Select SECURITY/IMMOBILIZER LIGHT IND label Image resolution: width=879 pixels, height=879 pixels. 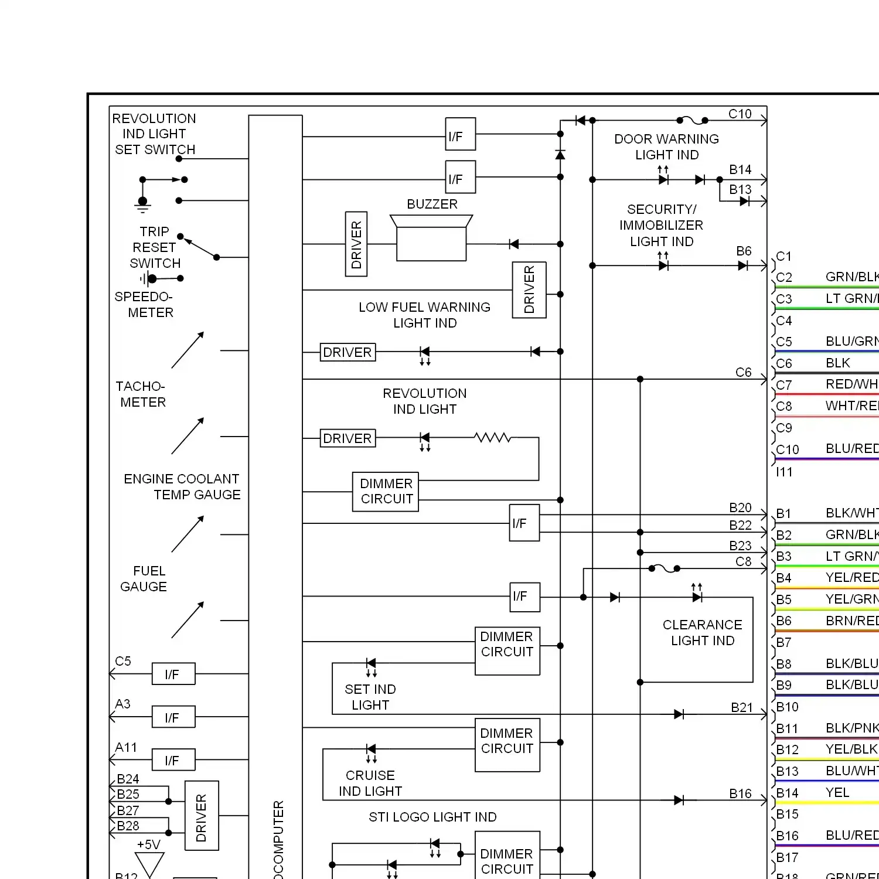coord(661,225)
